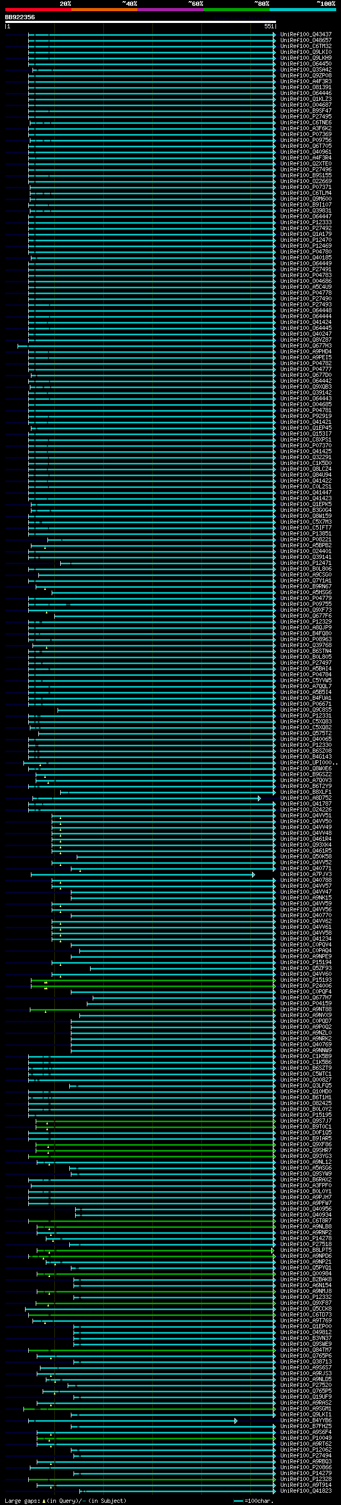Viewport: 341px width, 1505px height.
Task: Select label UniRef100_P15193
Action: click(305, 980)
